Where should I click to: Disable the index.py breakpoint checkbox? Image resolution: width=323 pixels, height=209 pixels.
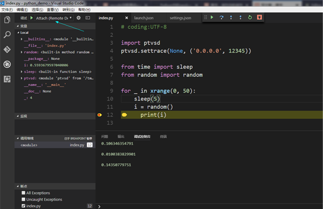[x=24, y=206]
